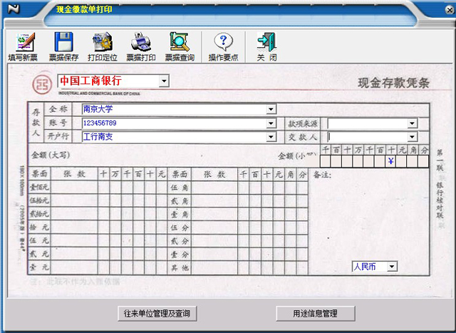
Task: Click the 张数 cell for 其他
Action: 214,267
